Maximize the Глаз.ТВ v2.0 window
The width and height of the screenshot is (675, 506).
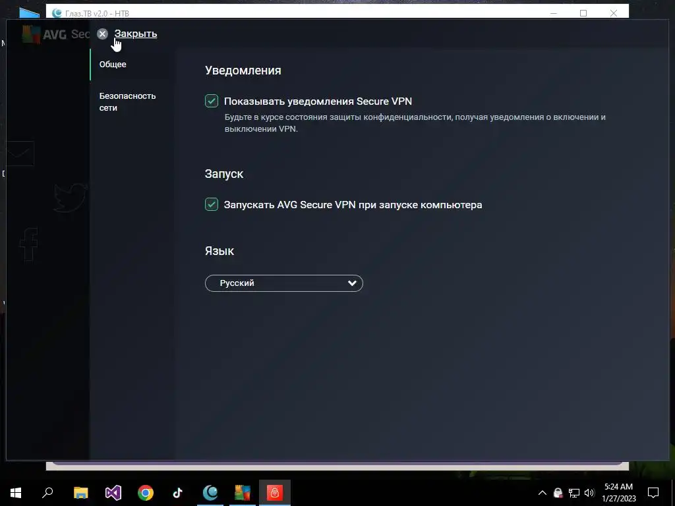(x=583, y=13)
